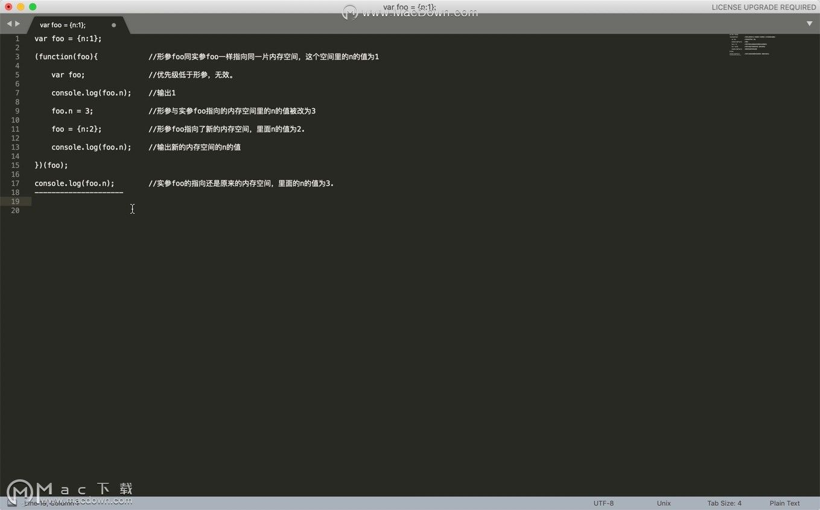Screen dimensions: 820x510
Task: Click the minimap code preview
Action: point(752,45)
